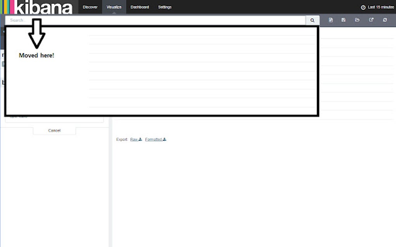Click the search magnifying glass icon

313,20
